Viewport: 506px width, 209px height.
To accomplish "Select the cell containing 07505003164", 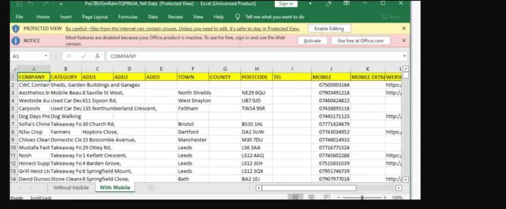I will click(x=331, y=85).
